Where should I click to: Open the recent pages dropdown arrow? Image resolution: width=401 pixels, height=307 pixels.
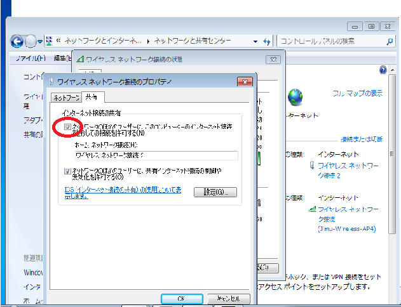(40, 41)
